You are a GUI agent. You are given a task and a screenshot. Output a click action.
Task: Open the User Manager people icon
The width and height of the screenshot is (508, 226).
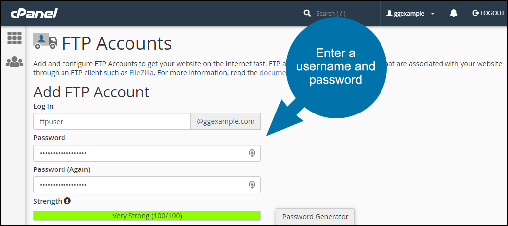tap(14, 61)
